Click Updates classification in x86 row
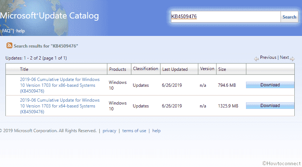302x167 pixels. pyautogui.click(x=141, y=85)
